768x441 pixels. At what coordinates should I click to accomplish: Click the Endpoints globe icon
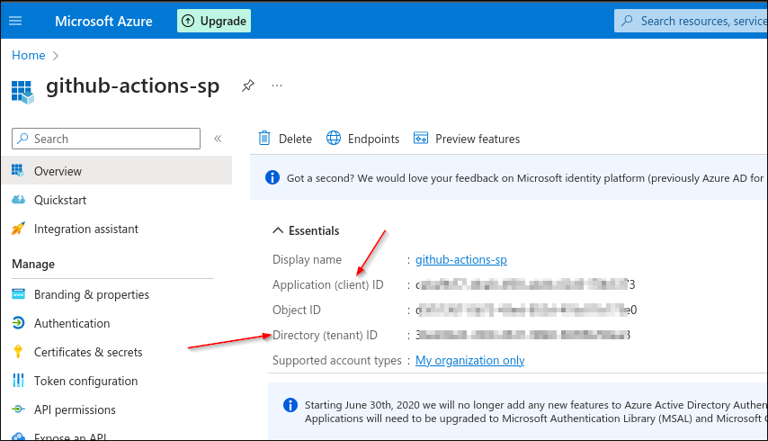coord(334,139)
